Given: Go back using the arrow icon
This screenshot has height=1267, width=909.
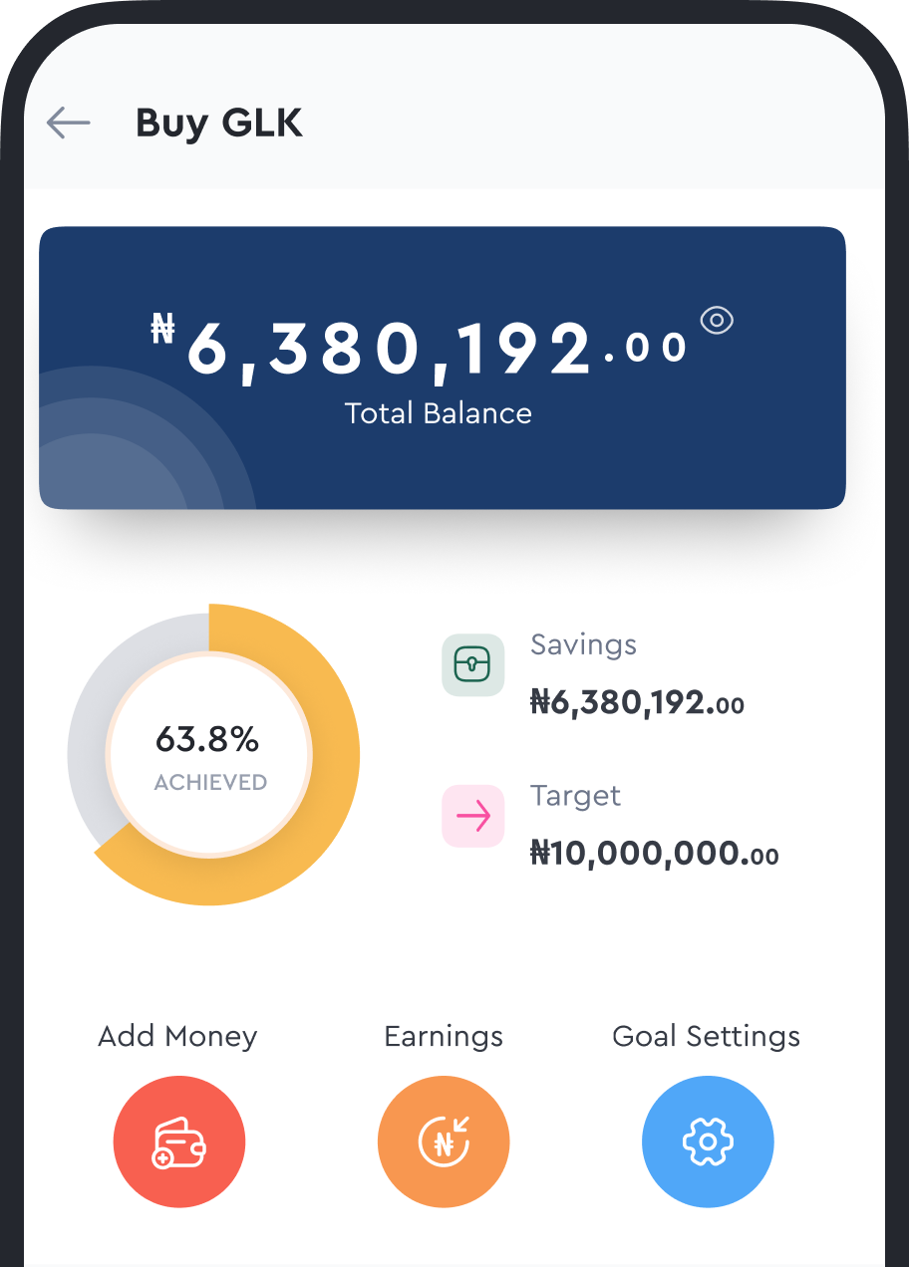Looking at the screenshot, I should point(68,123).
